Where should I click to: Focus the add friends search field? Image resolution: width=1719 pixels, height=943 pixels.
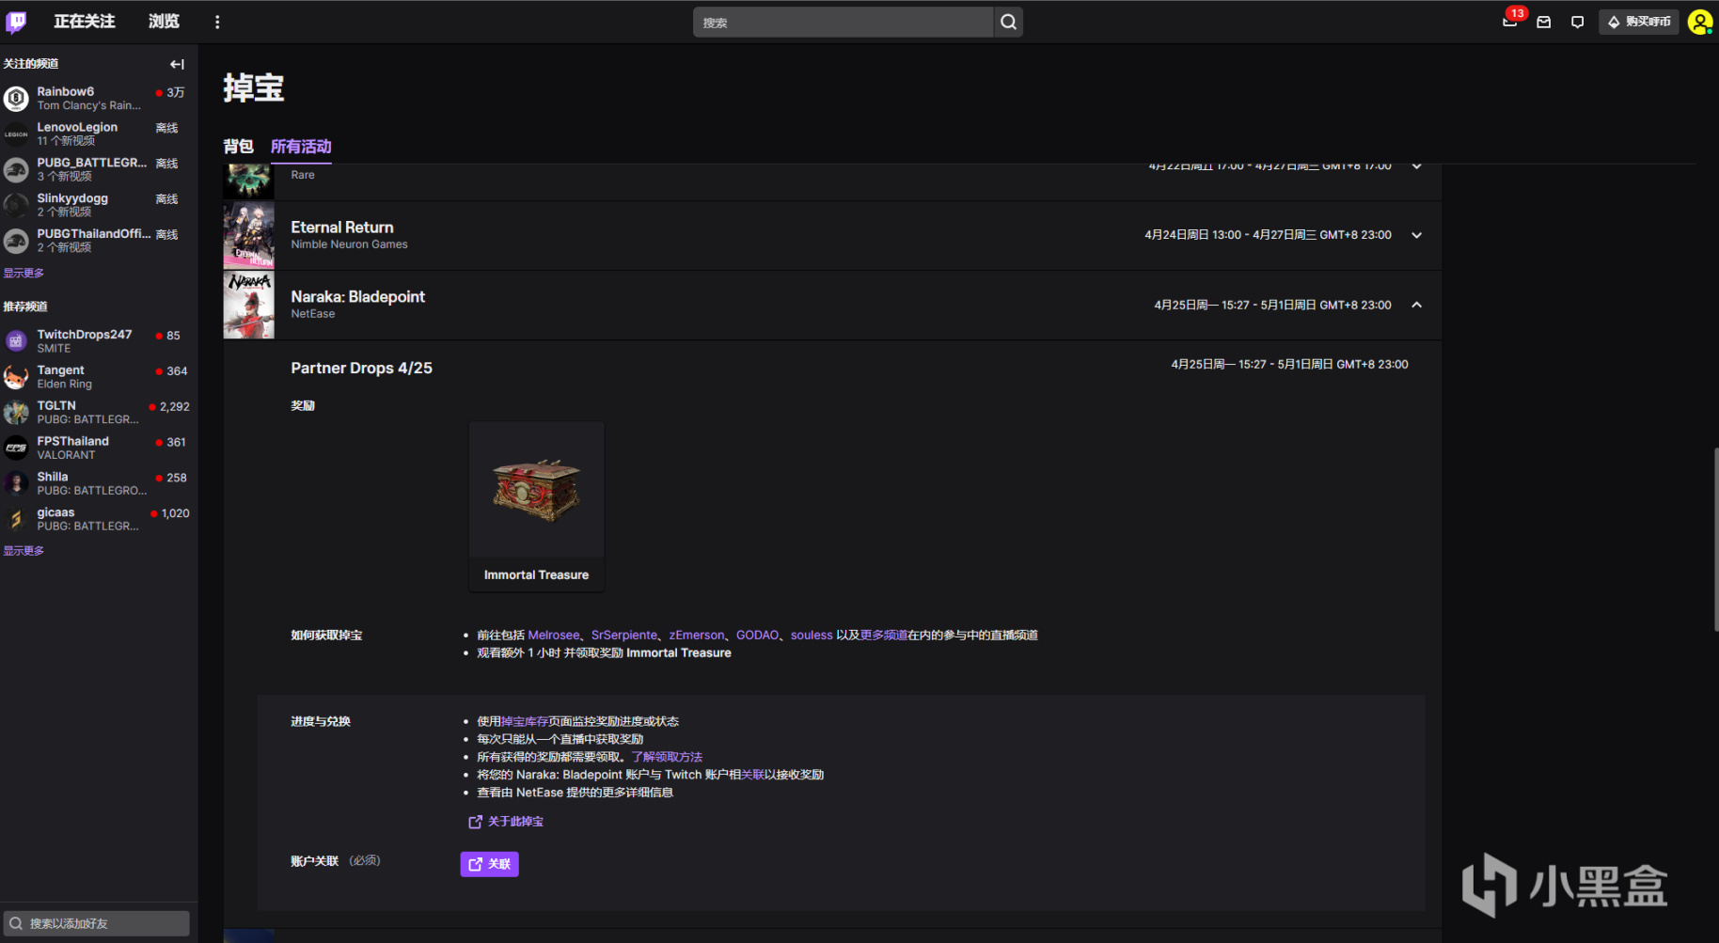97,923
